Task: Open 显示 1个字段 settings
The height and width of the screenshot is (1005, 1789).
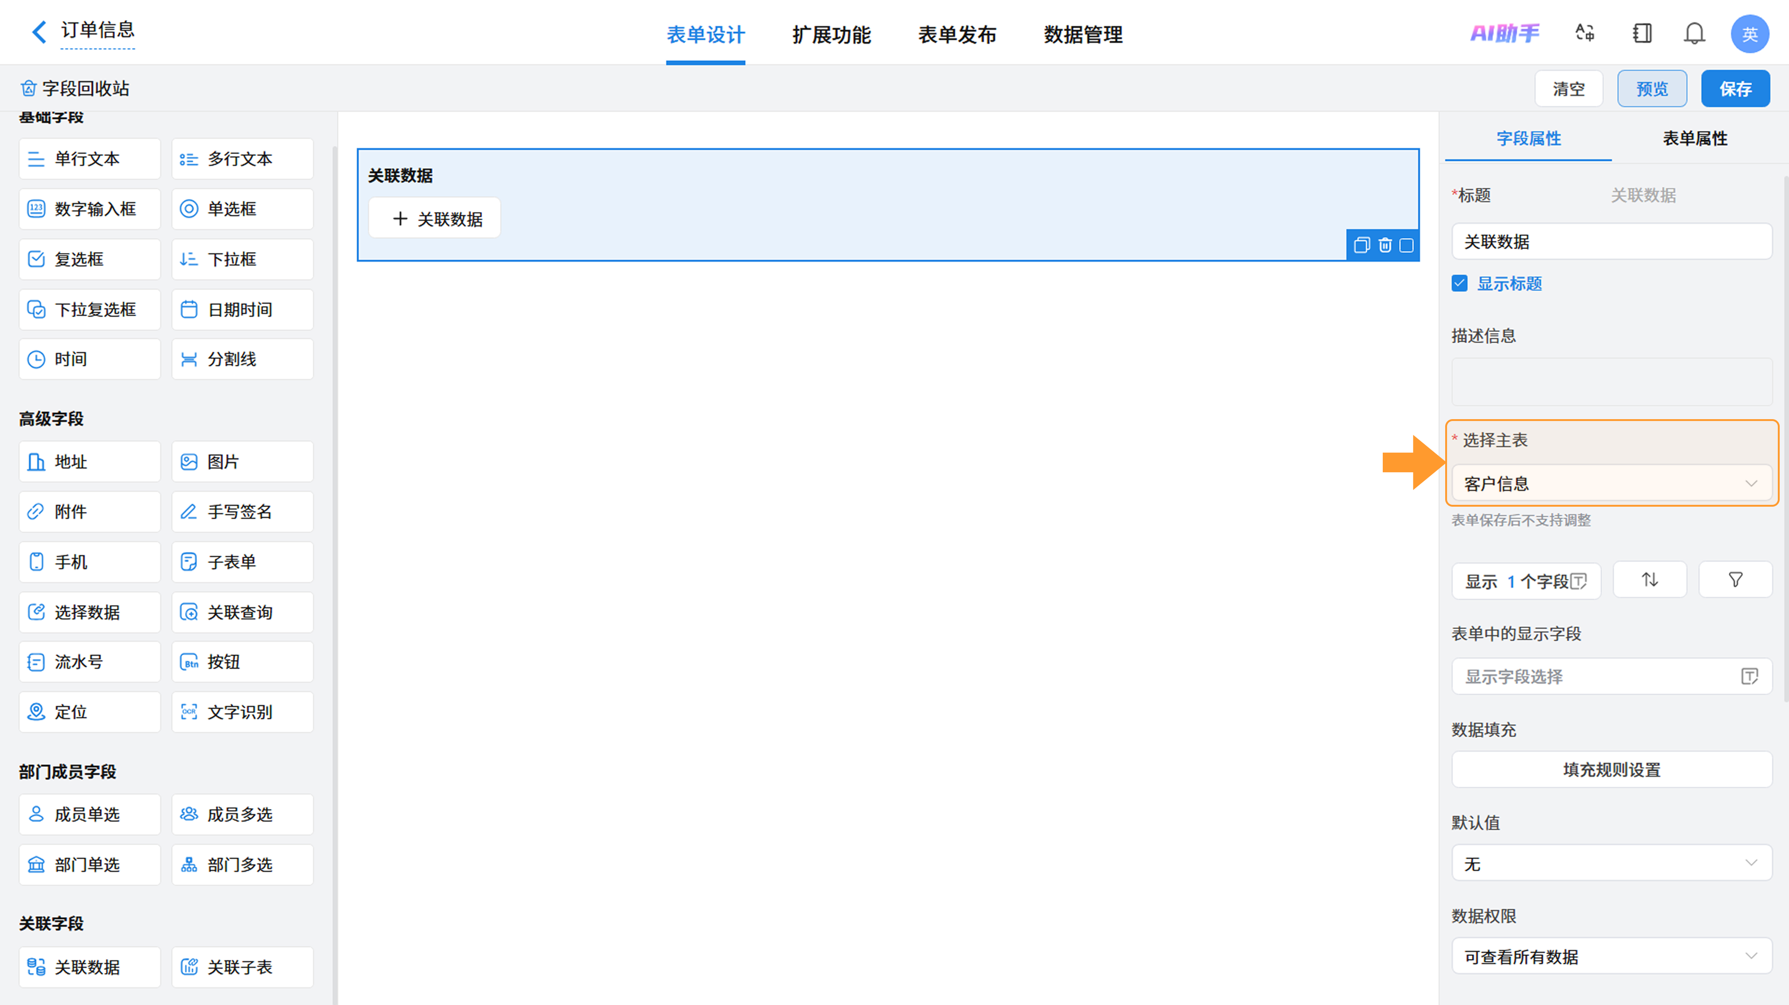Action: (x=1526, y=581)
